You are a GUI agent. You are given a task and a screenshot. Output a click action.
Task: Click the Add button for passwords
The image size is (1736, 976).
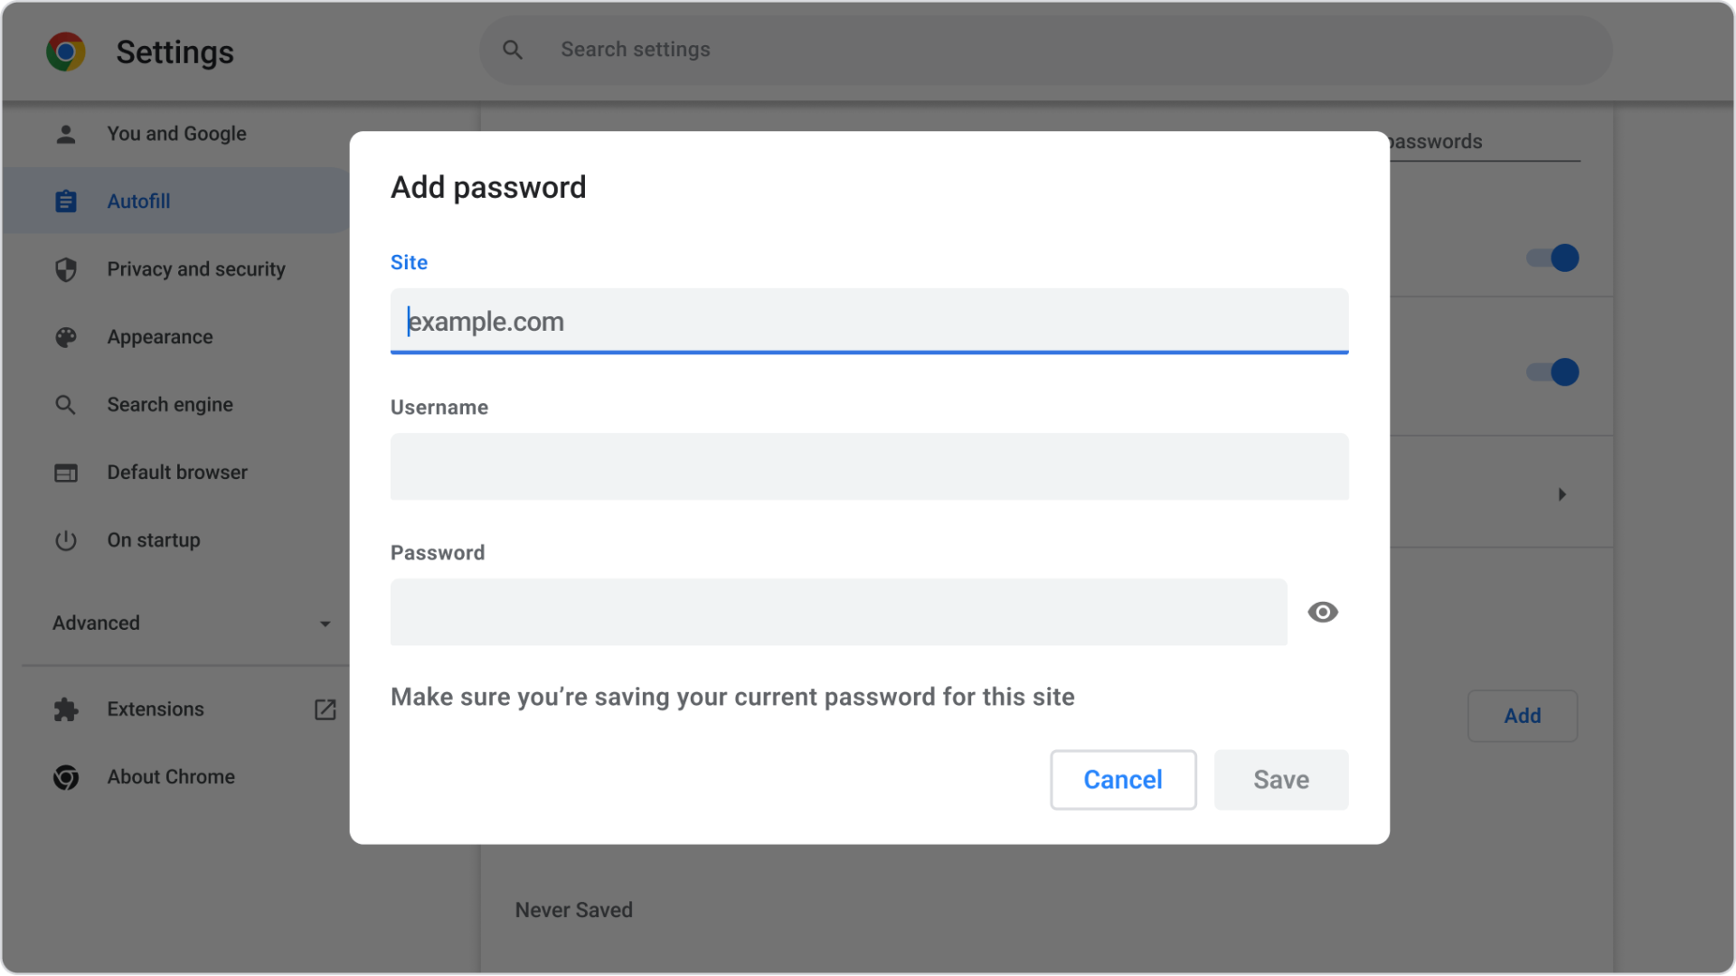[x=1523, y=715]
